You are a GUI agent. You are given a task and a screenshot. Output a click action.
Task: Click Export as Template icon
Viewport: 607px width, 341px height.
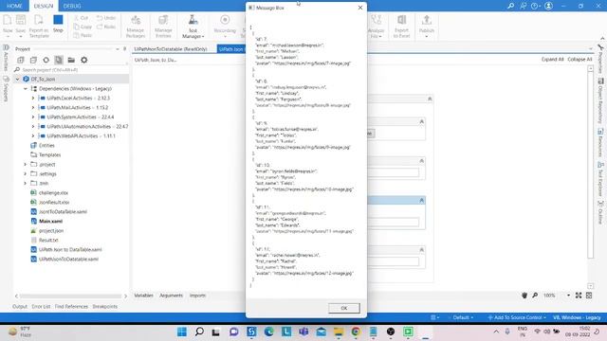[x=39, y=27]
